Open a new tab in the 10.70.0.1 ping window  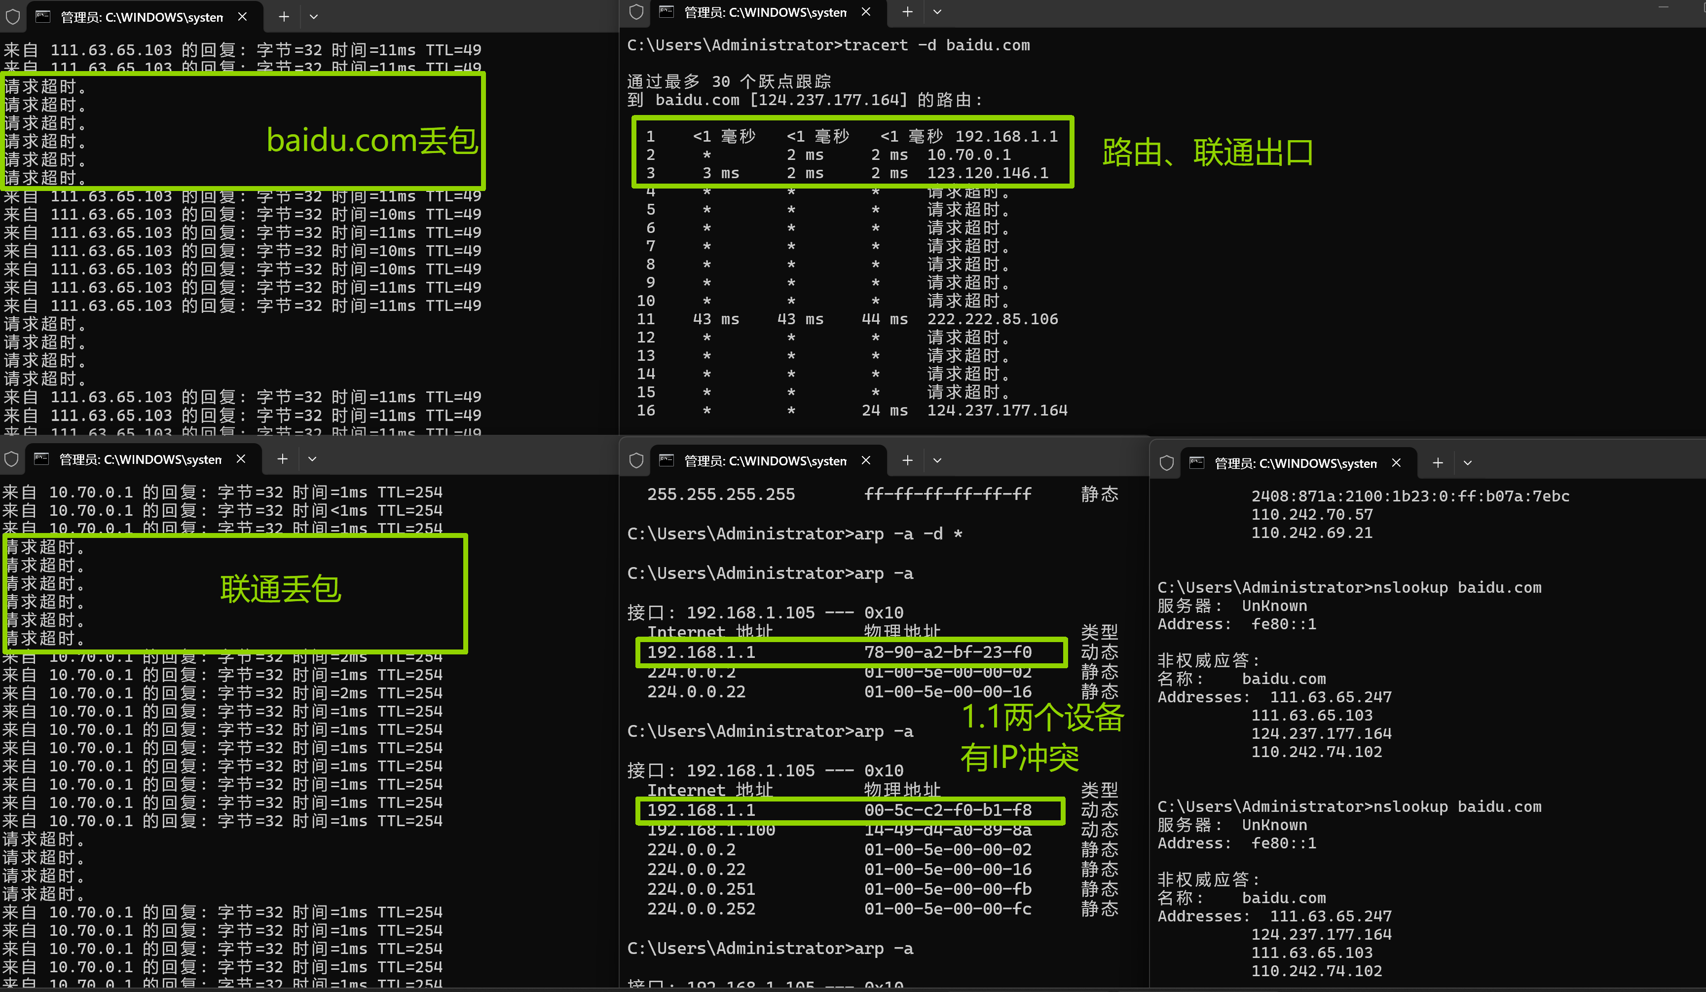(x=282, y=459)
